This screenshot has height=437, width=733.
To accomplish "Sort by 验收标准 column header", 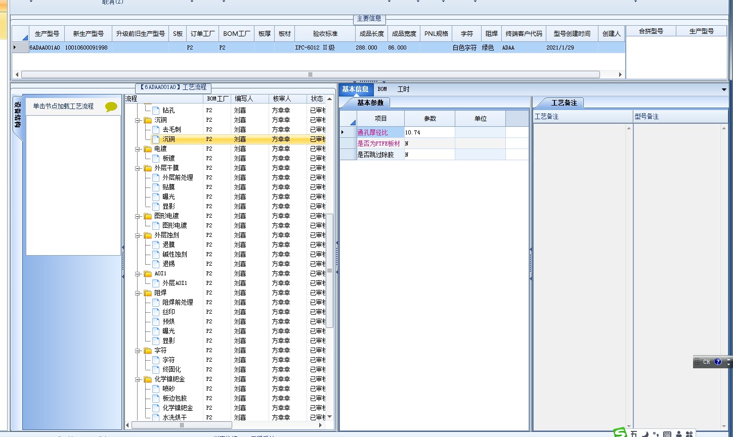I will point(325,34).
